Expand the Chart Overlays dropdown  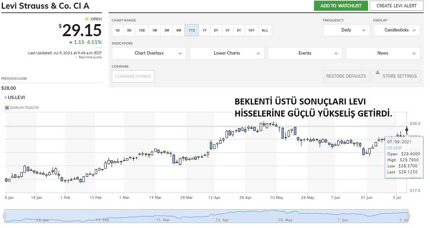(149, 53)
